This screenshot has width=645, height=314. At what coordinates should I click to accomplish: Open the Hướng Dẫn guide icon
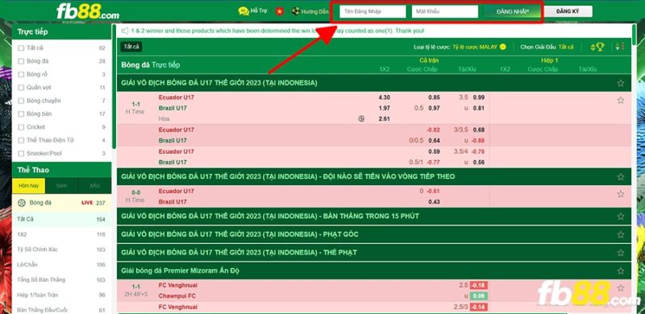295,11
